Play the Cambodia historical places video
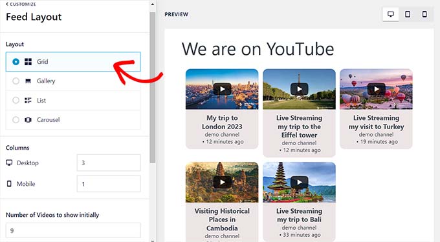 coord(222,182)
